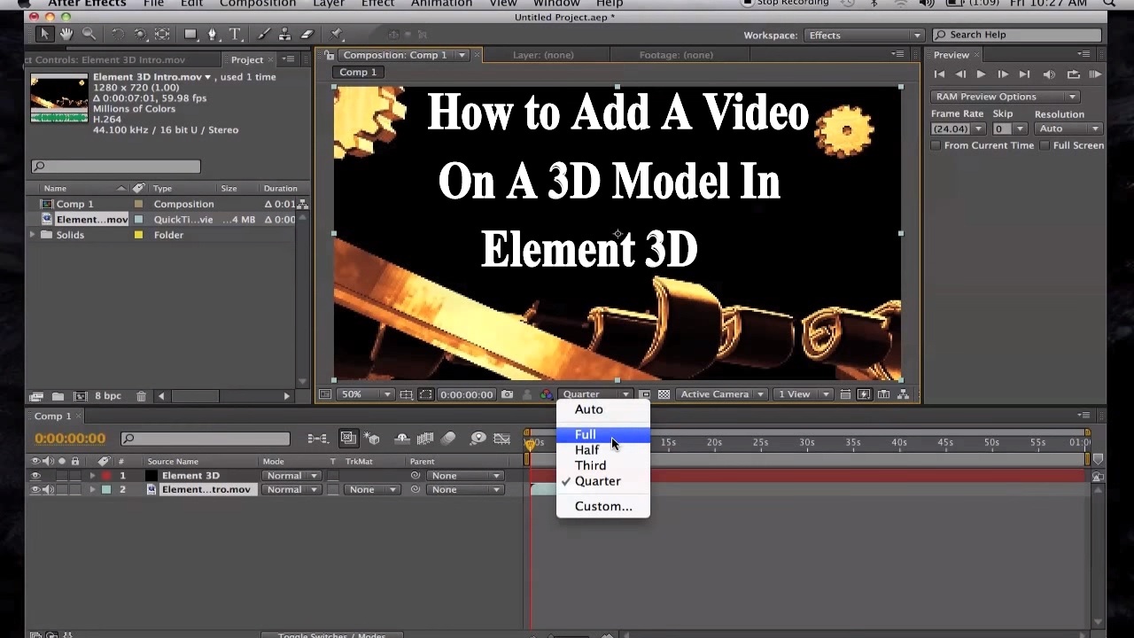The image size is (1134, 638).
Task: Select the Rectangle shape tool
Action: [190, 35]
